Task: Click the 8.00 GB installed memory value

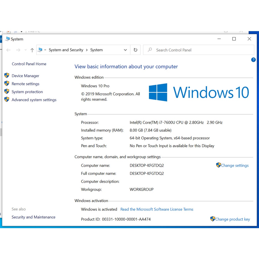Action: [x=150, y=130]
